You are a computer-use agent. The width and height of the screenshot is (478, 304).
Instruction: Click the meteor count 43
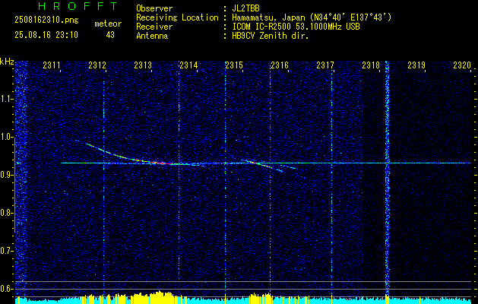point(110,35)
